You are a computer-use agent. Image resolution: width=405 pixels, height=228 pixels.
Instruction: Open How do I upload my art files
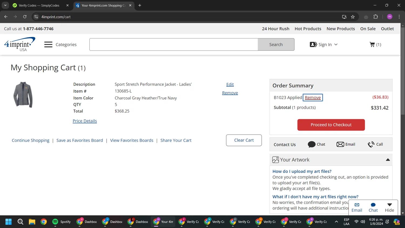pos(302,171)
